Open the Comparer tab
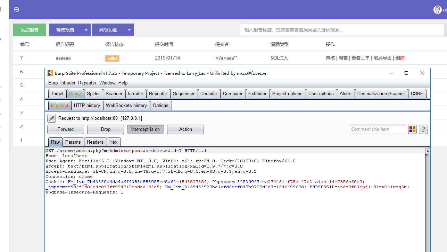This screenshot has width=447, height=252. [x=233, y=93]
